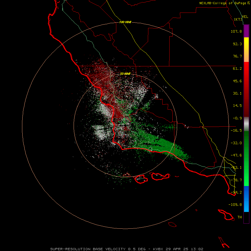Click the [KT] units label
The image size is (251, 251).
[x=238, y=19]
